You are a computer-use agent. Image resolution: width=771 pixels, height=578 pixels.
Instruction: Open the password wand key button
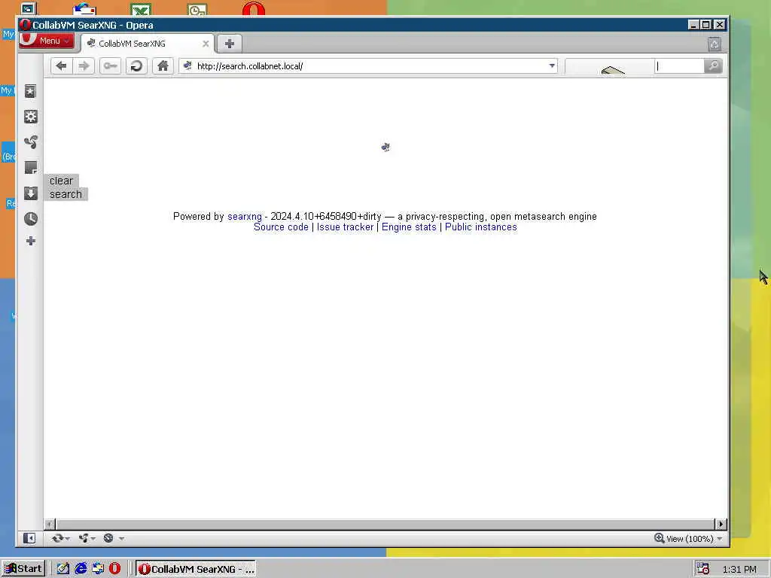tap(110, 66)
